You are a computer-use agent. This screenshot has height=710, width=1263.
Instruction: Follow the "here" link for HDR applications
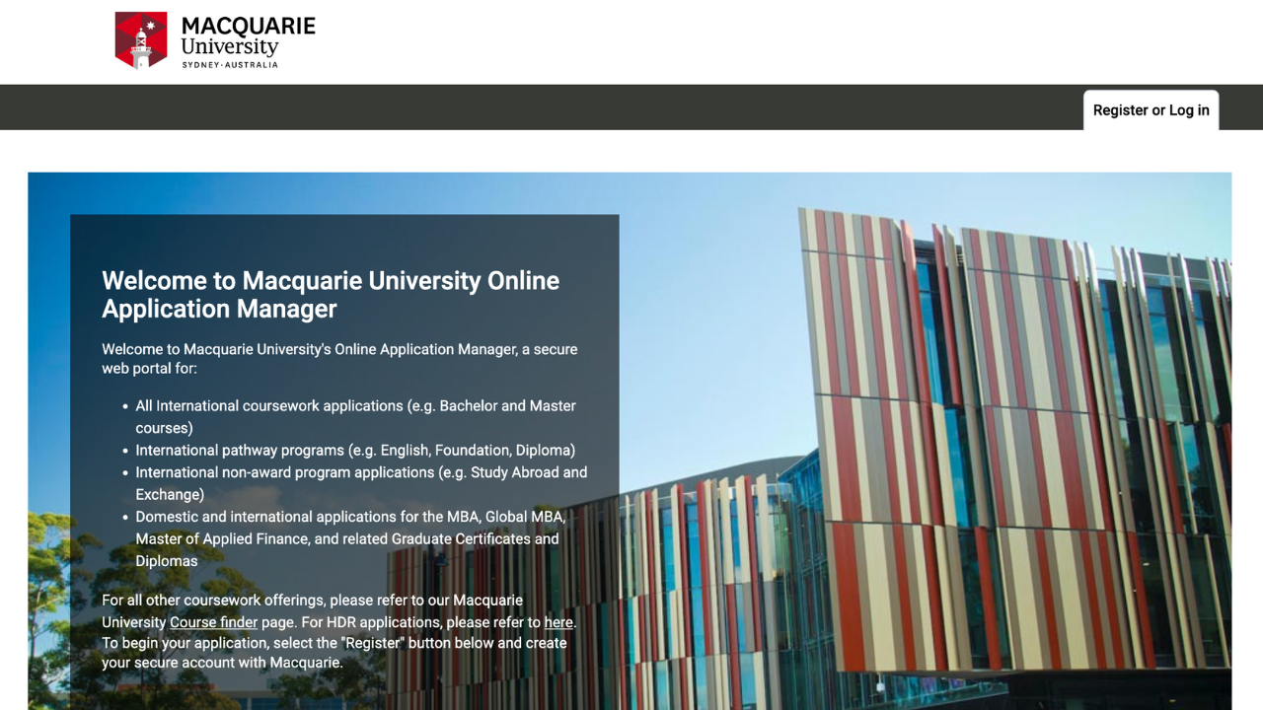[x=558, y=622]
